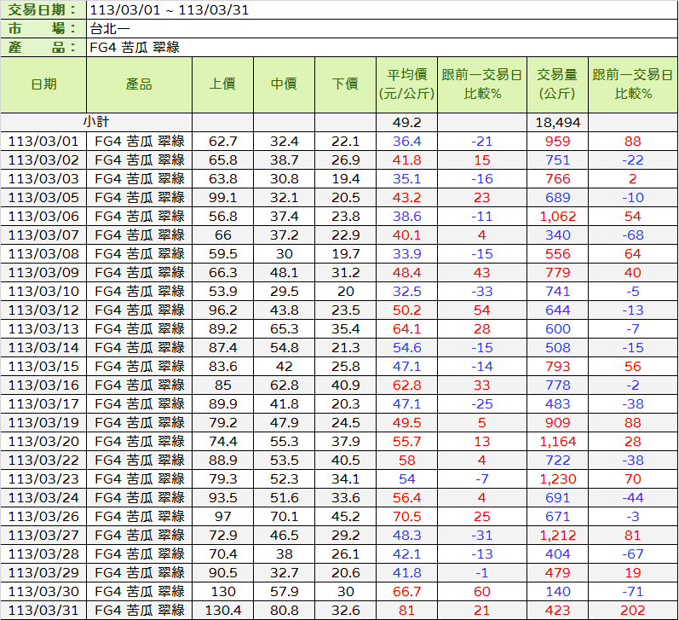Click lower price 45.2 in the 113/03/26 row
Image resolution: width=679 pixels, height=620 pixels.
[x=345, y=516]
